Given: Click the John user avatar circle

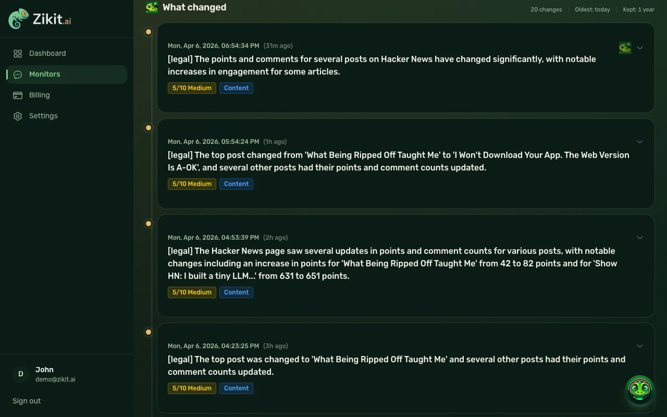Looking at the screenshot, I should pyautogui.click(x=20, y=374).
